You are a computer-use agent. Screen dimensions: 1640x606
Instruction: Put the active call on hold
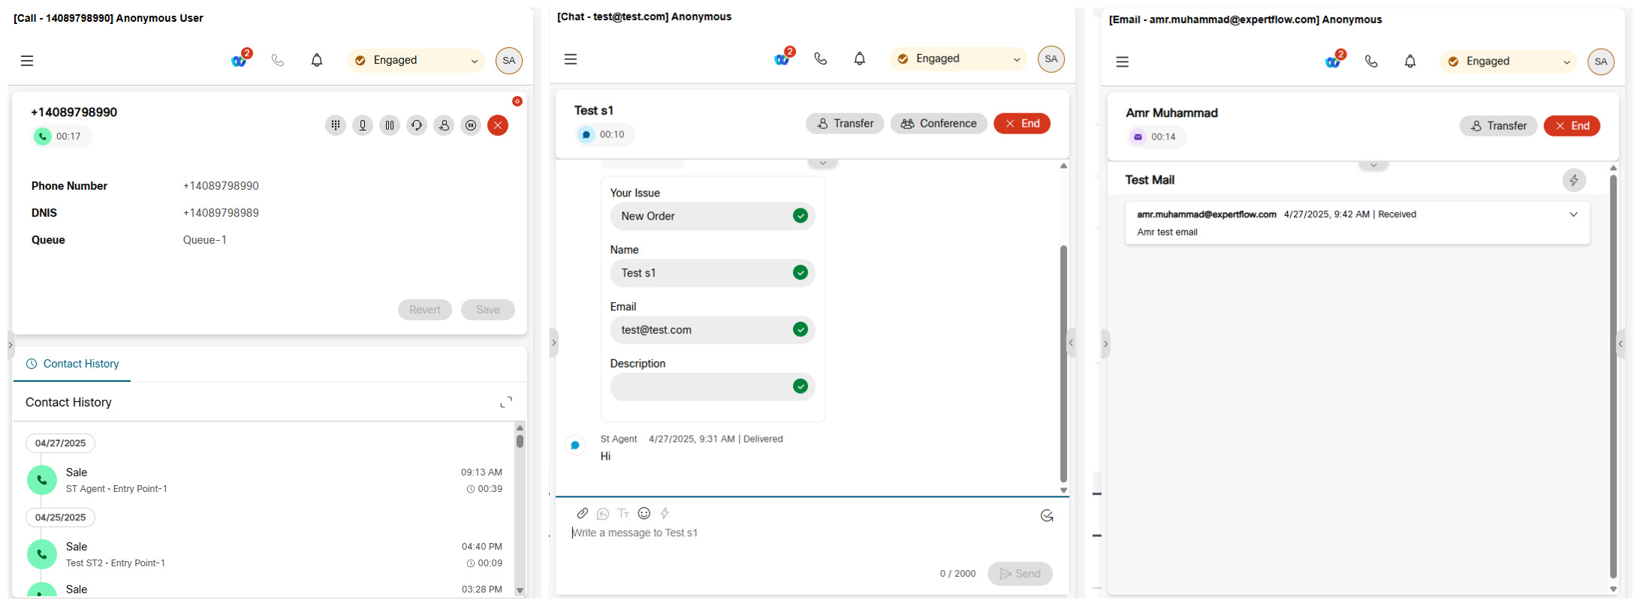pos(389,125)
